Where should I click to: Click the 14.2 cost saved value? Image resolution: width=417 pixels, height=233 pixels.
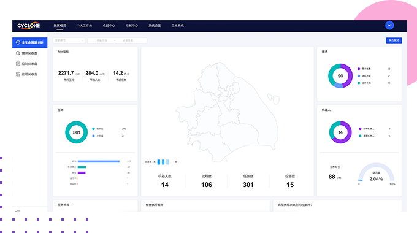(118, 73)
